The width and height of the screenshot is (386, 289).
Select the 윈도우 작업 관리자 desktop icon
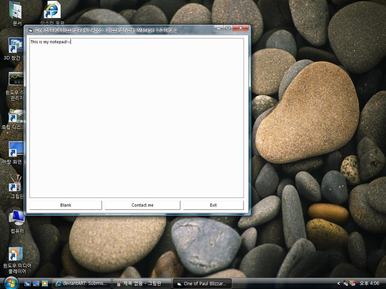(x=15, y=86)
